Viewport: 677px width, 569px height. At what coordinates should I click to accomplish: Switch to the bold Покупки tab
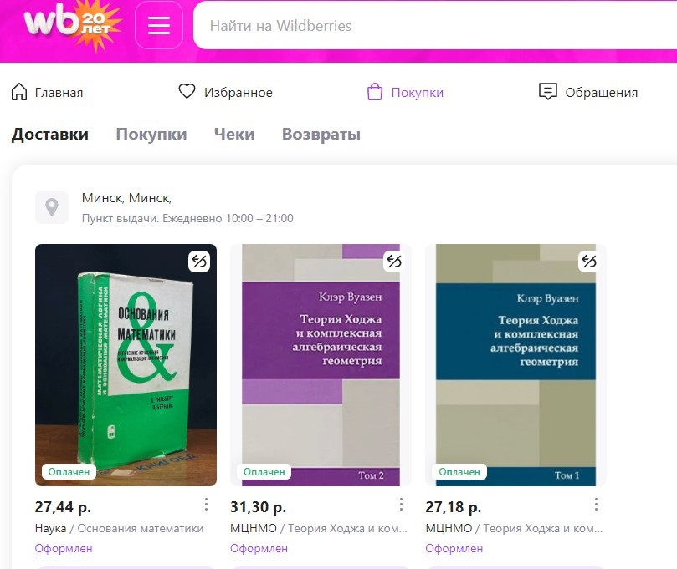(x=151, y=134)
